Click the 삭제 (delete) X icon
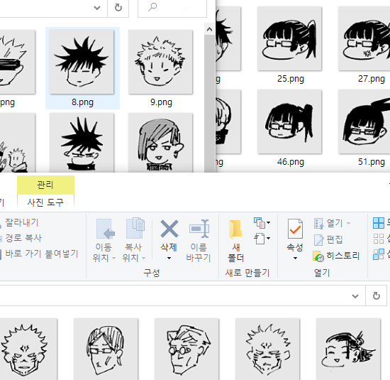 point(169,229)
